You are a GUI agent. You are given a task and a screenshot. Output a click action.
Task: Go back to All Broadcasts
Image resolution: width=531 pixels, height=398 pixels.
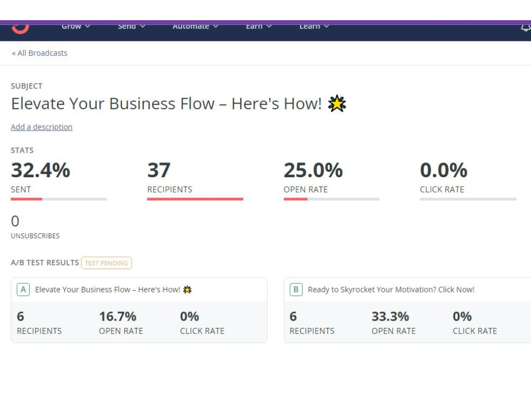coord(39,53)
